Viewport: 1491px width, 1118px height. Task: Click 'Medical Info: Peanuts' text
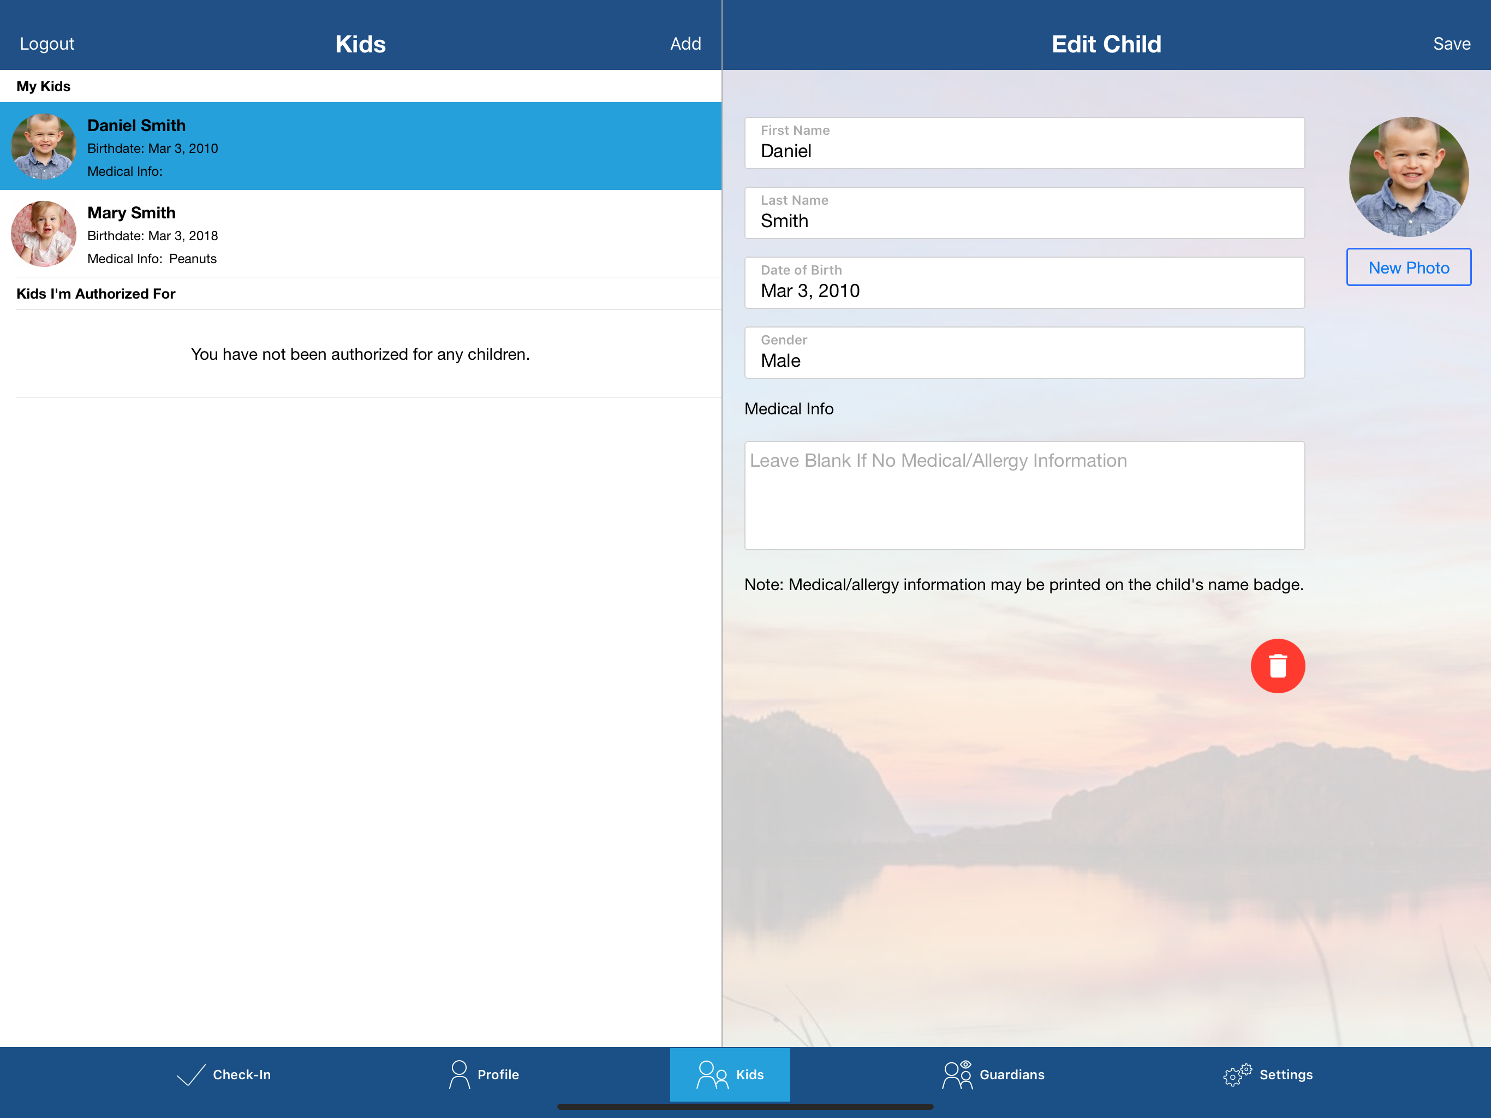[152, 258]
